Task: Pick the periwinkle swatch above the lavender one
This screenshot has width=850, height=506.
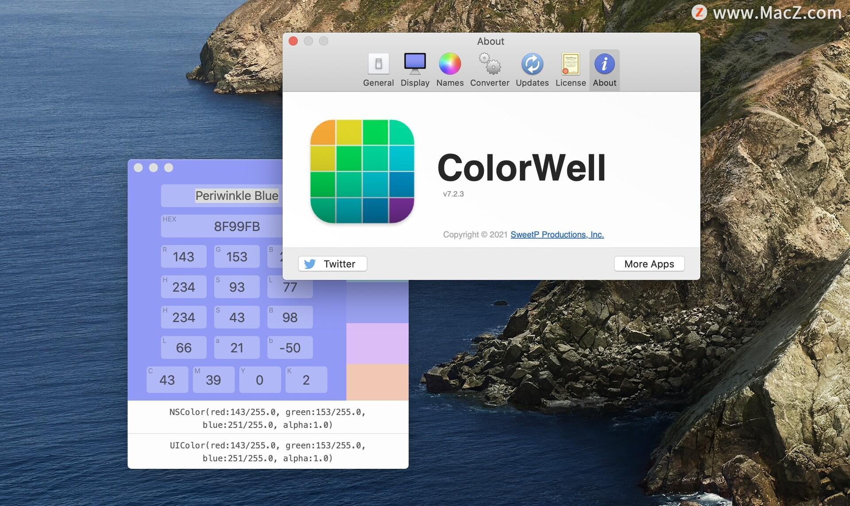Action: [x=377, y=303]
